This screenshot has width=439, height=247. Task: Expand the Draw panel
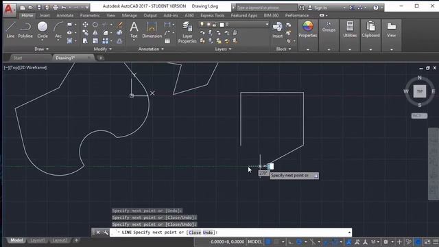coord(41,49)
